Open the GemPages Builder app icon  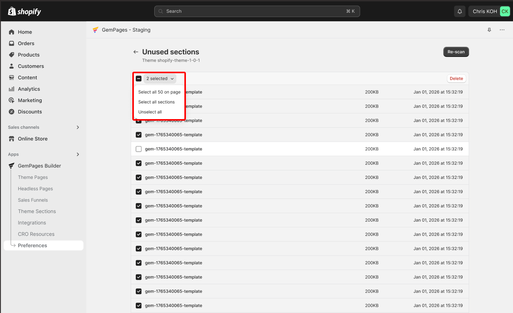coord(11,165)
